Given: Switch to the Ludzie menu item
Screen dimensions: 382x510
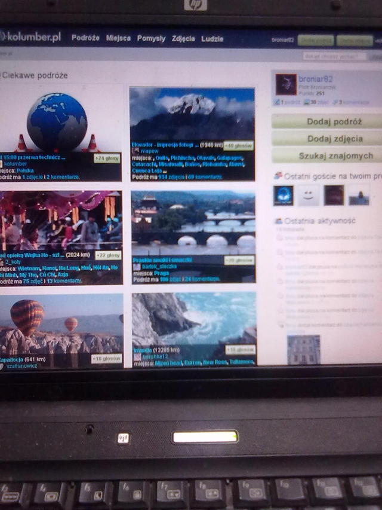Looking at the screenshot, I should tap(212, 39).
